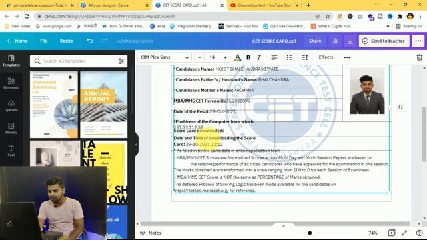The width and height of the screenshot is (427, 240).
Task: Click the undo arrow icon
Action: point(90,41)
